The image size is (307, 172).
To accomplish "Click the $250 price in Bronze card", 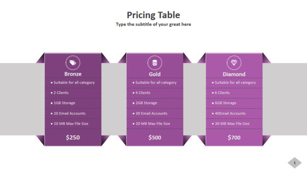I will (73, 138).
